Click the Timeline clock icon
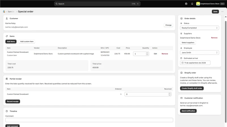This screenshot has width=227, height=127. [x=7, y=111]
